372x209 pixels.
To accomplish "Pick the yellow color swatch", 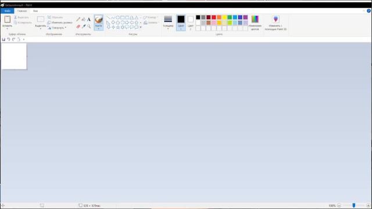I will pyautogui.click(x=224, y=17).
